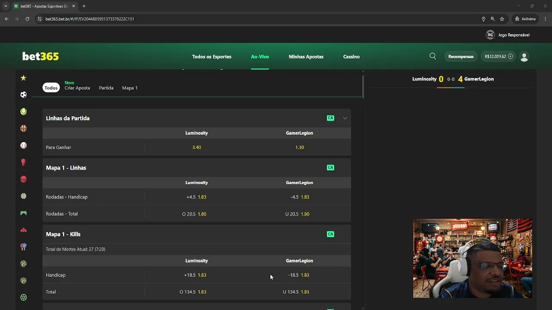Click the deposit plus icon beside balance
This screenshot has width=552, height=310.
tap(511, 56)
